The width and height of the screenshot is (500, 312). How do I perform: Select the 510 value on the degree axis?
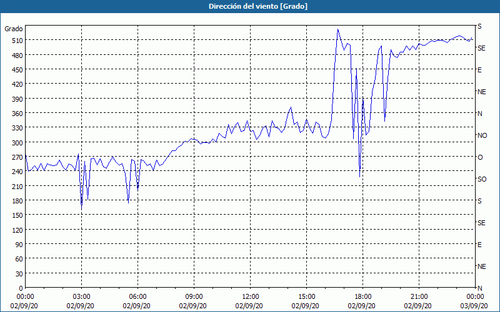click(18, 41)
